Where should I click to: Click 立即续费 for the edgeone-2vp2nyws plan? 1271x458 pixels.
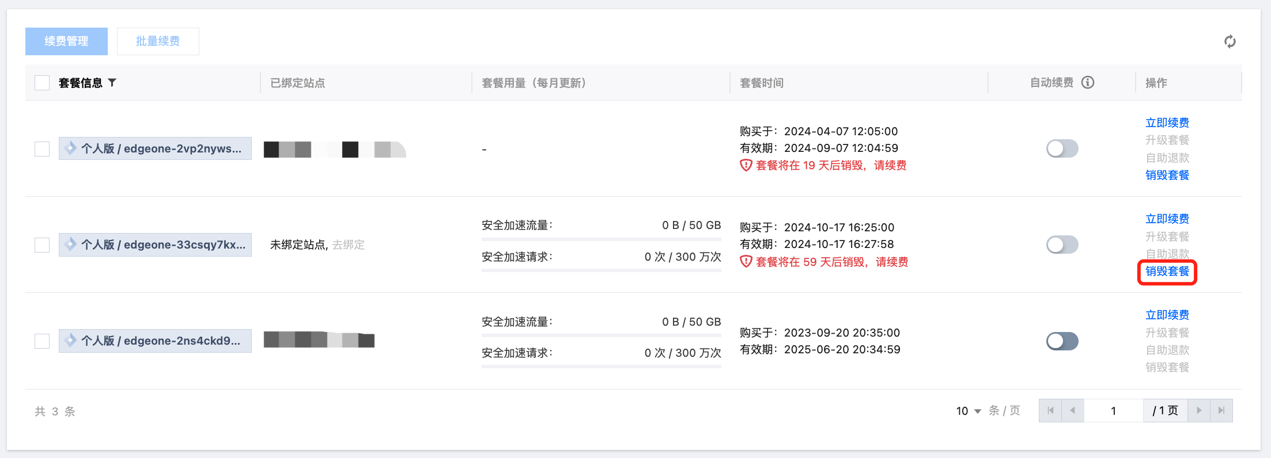[1167, 123]
